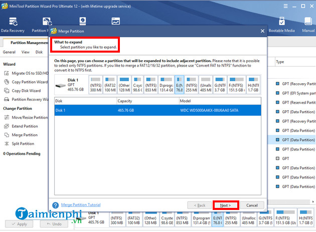The height and width of the screenshot is (232, 316).
Task: Click the GPT Reserved Partition icon
Action: click(x=277, y=102)
